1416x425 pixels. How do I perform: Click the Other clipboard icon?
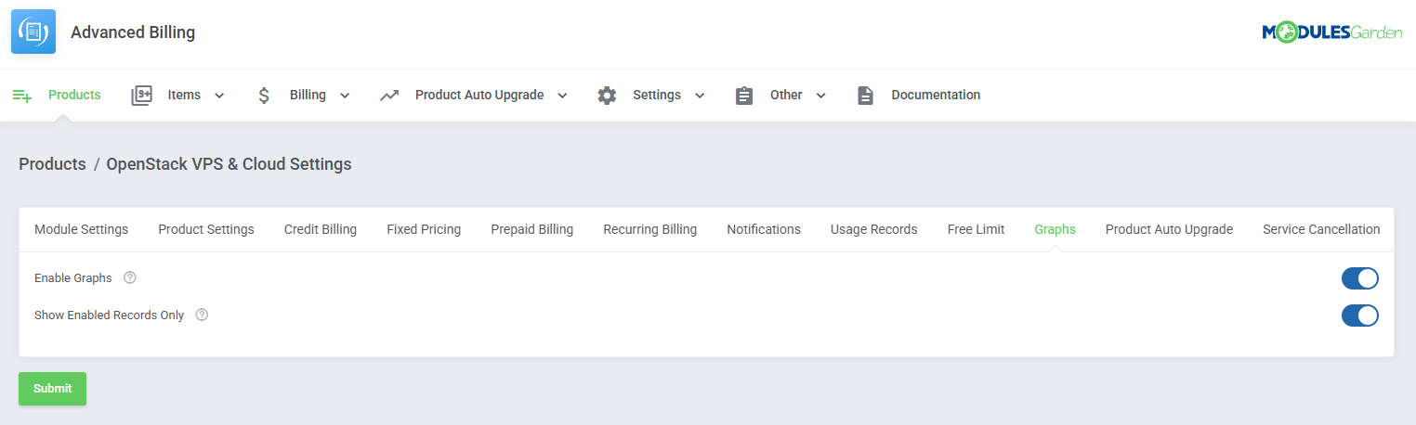click(744, 96)
